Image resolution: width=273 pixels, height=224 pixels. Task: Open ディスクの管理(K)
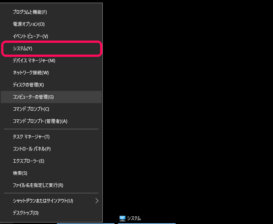[51, 85]
